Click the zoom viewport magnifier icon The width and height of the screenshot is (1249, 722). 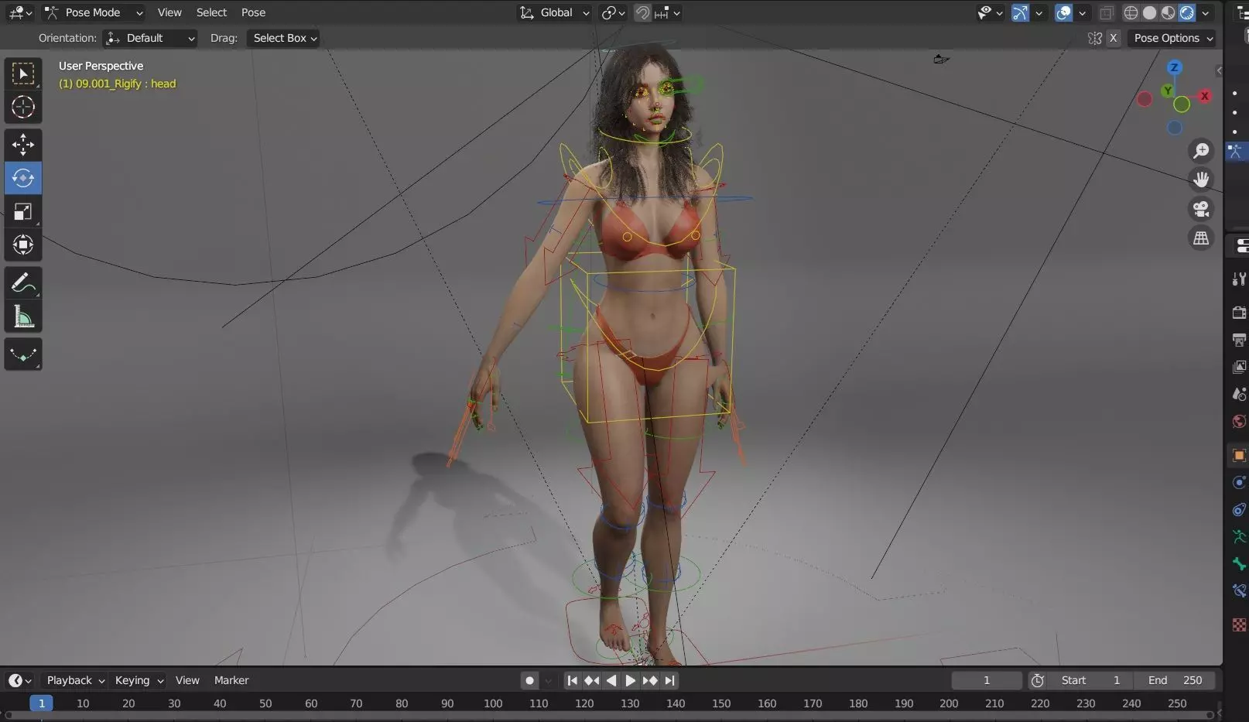coord(1201,150)
